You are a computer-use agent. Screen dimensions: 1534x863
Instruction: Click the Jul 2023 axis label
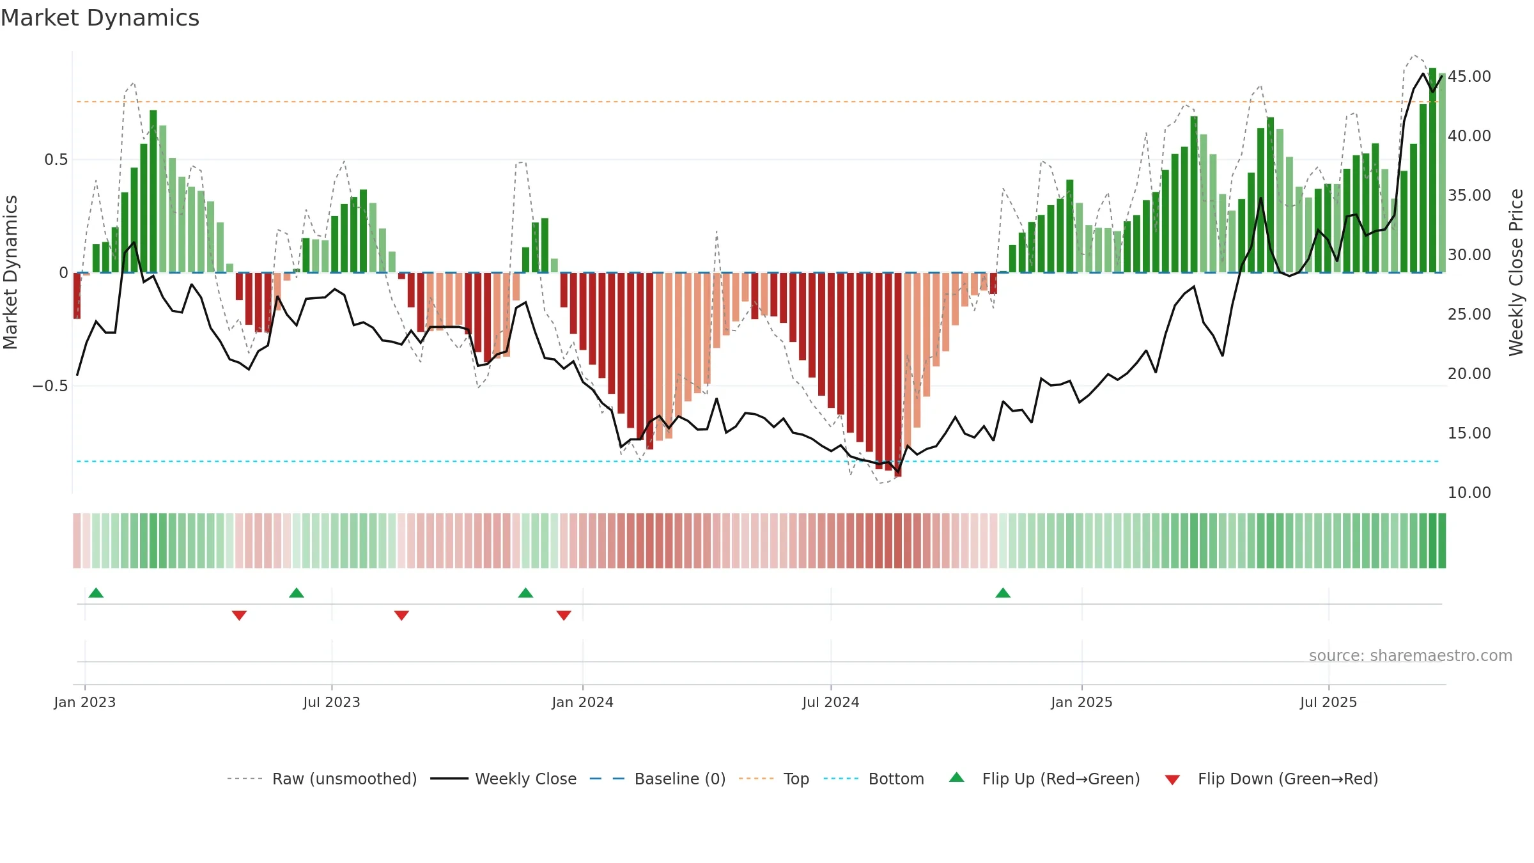[x=332, y=702]
